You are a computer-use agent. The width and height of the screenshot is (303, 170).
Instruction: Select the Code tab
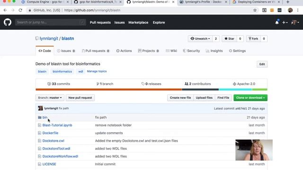click(45, 51)
